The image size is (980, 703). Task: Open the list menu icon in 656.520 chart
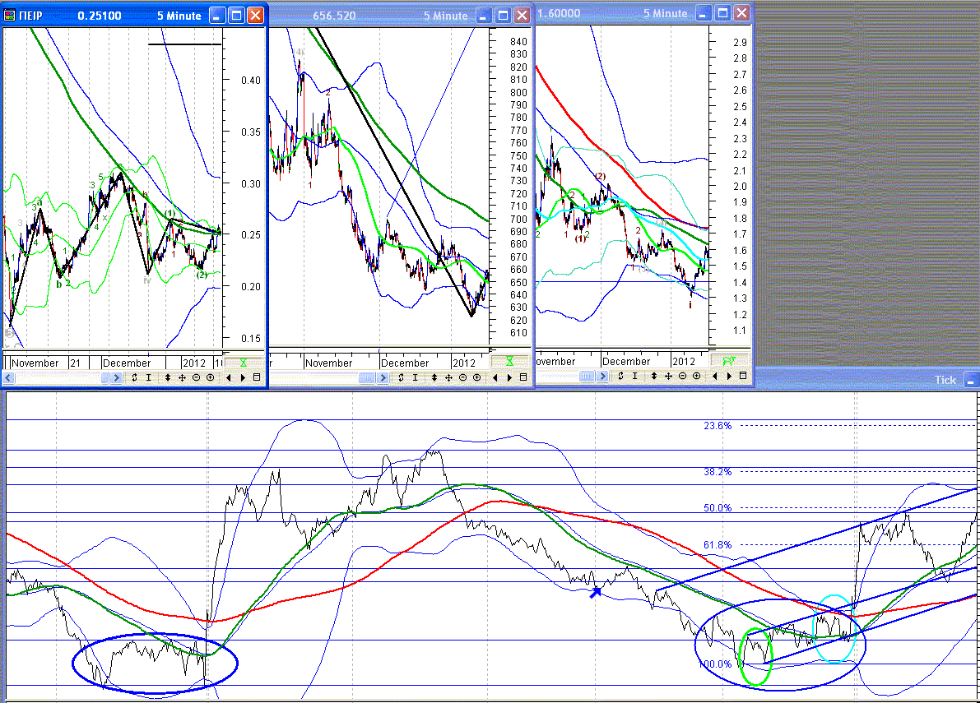click(523, 377)
